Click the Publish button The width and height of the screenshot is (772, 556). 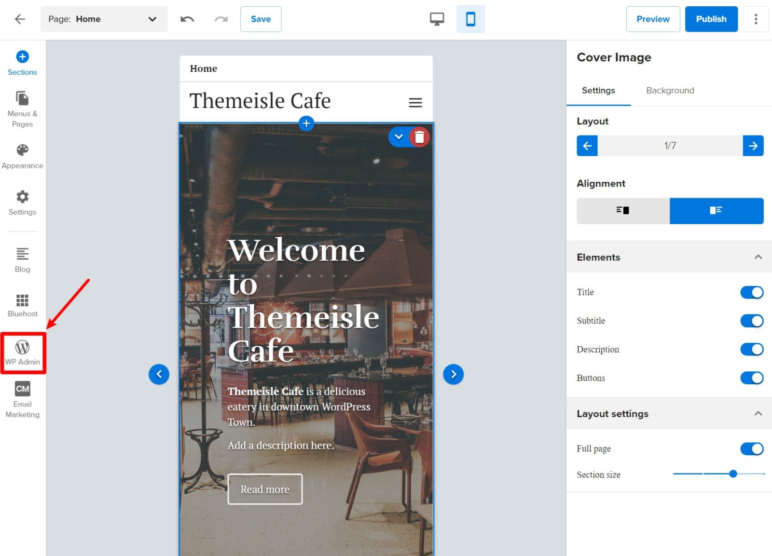click(x=711, y=19)
